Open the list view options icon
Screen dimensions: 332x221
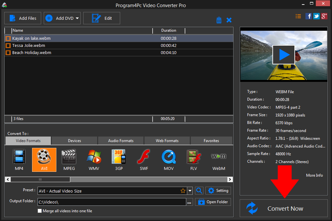point(298,16)
